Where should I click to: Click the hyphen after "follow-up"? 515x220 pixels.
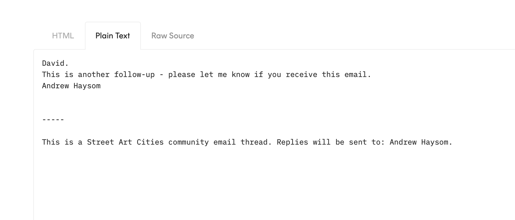click(x=161, y=75)
